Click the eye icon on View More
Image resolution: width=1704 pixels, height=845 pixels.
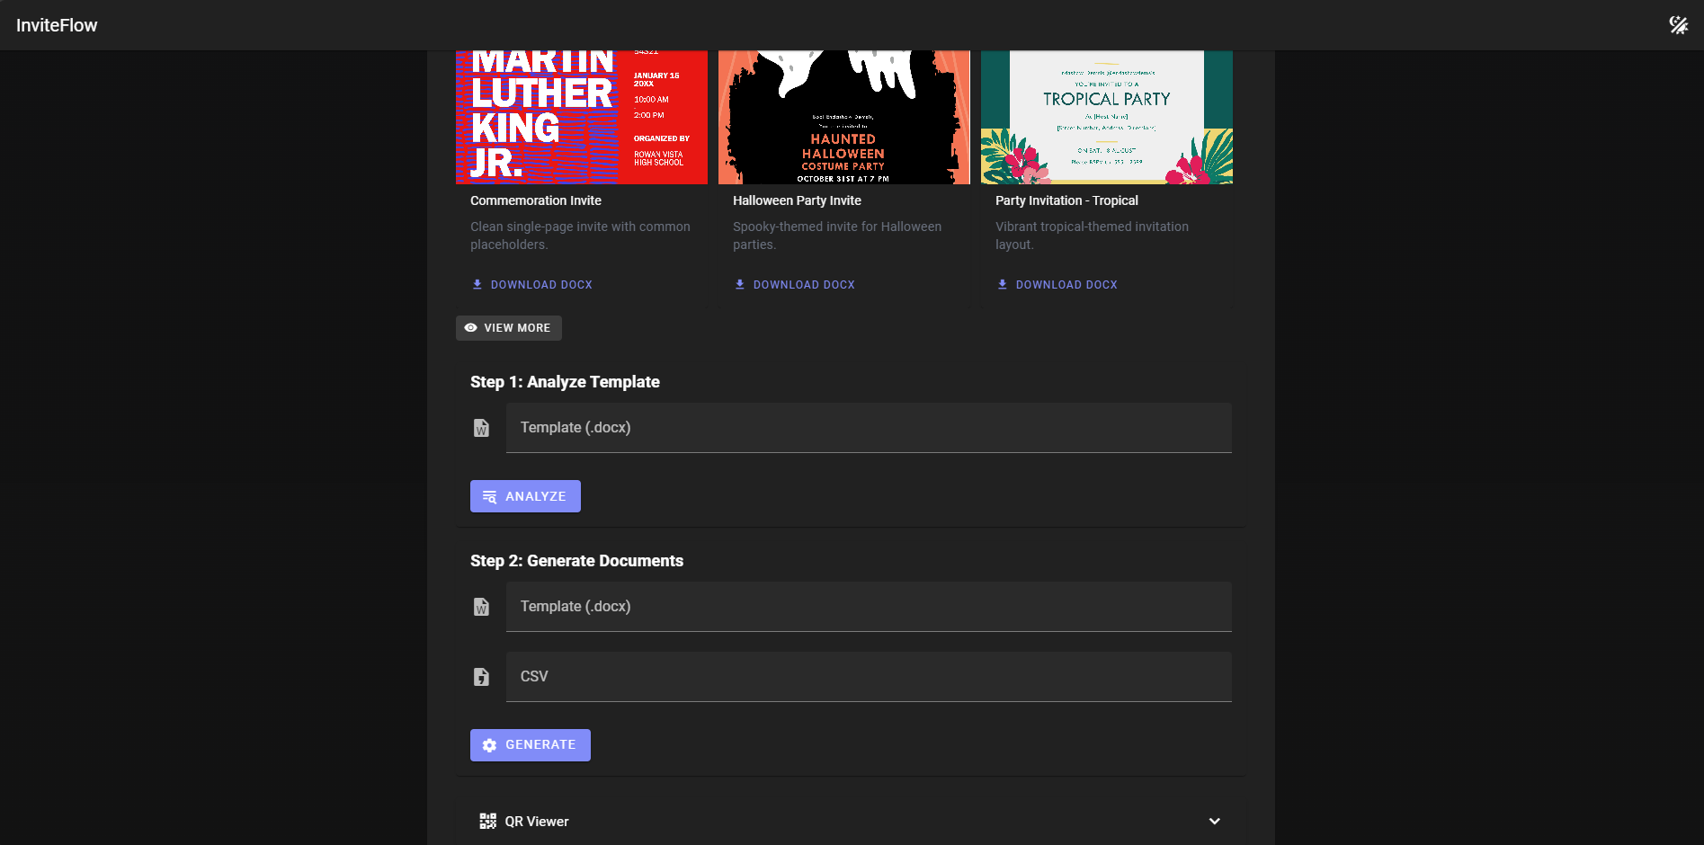click(x=470, y=328)
